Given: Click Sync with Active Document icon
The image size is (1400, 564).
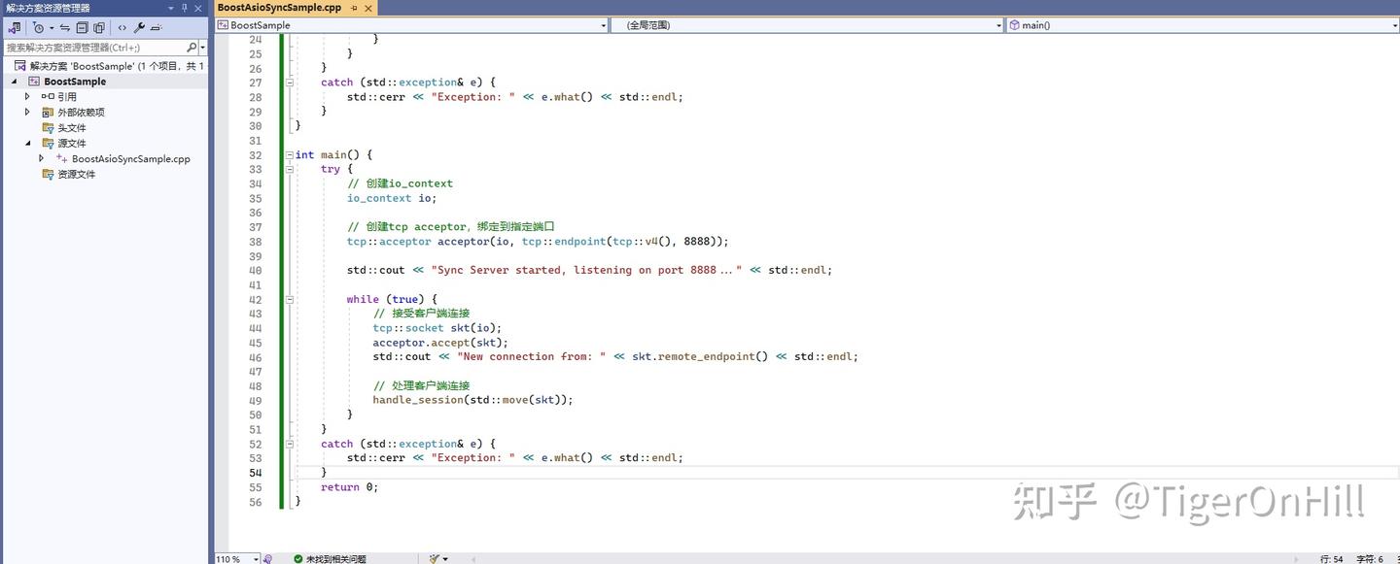Looking at the screenshot, I should coord(64,27).
